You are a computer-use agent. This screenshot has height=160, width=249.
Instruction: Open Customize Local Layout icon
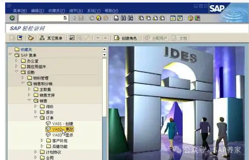click(197, 18)
